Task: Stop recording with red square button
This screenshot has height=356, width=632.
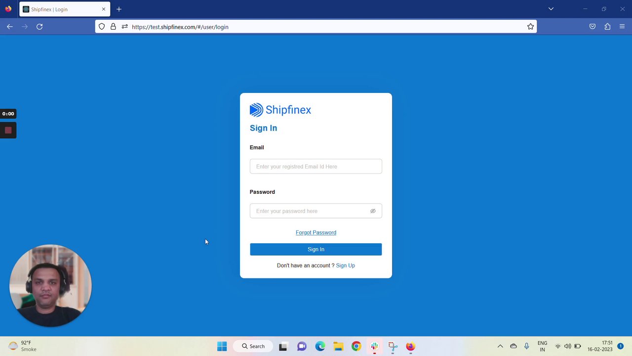Action: (8, 130)
